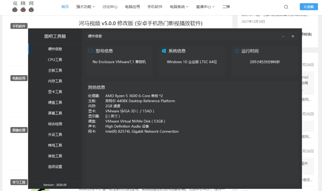Click the monitor icon beside 型号信息
Screen dimensions: 322x191
coord(91,51)
